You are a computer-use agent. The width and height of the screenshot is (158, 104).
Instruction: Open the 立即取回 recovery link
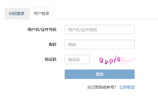coord(127,87)
